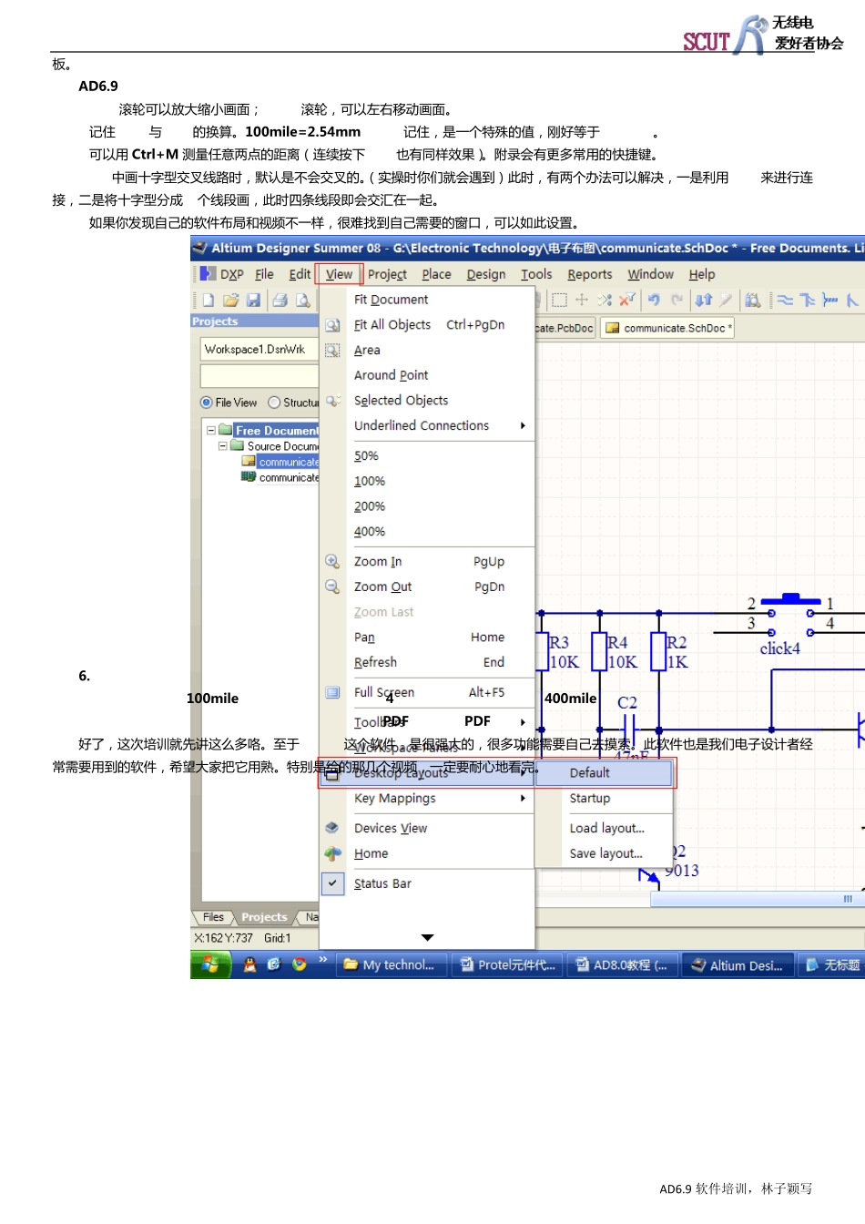Screen dimensions: 865x1224
Task: Expand the quick launch overflow chevron
Action: pyautogui.click(x=322, y=959)
